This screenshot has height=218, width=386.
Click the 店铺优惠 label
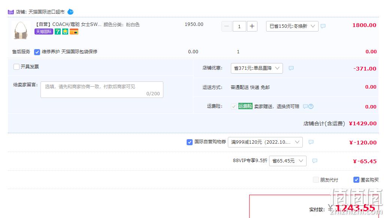coord(212,68)
